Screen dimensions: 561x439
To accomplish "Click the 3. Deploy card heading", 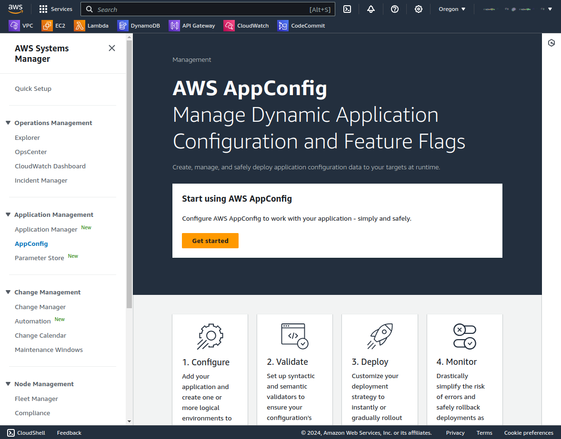I will pos(370,361).
